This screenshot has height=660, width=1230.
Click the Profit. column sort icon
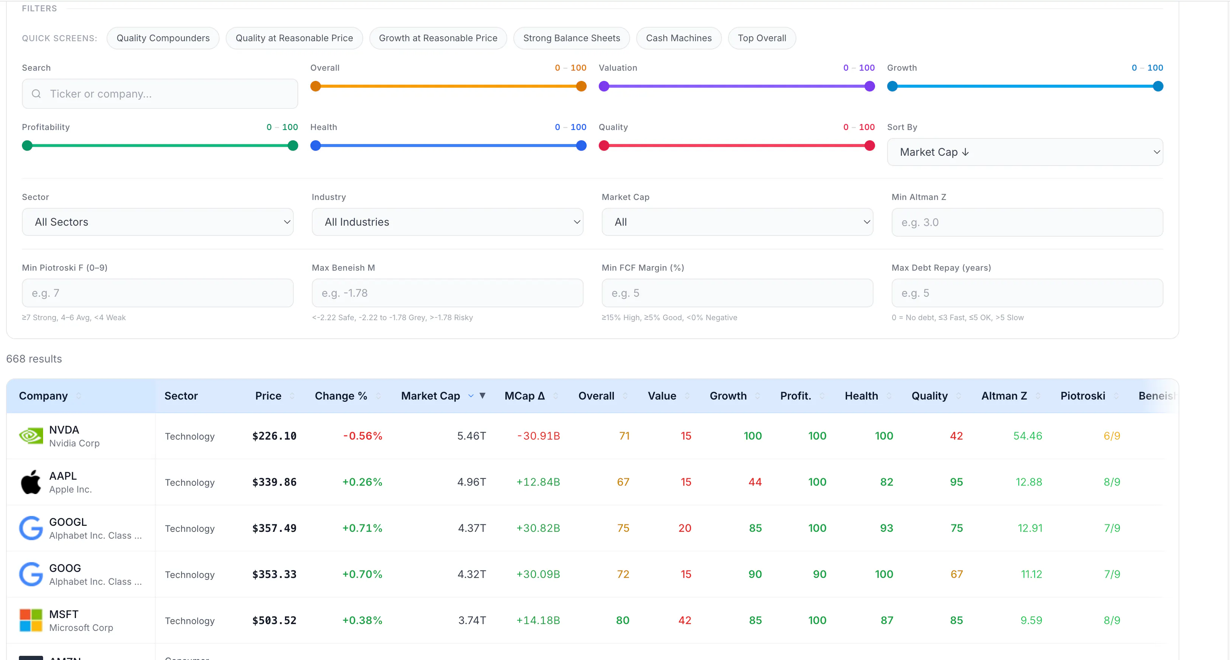pos(822,395)
